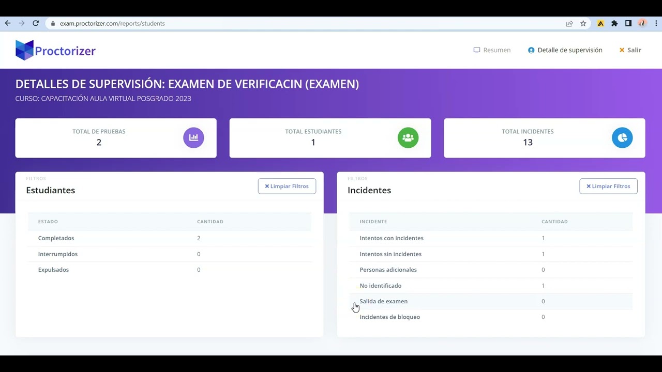Click the course name subtitle

coord(103,99)
